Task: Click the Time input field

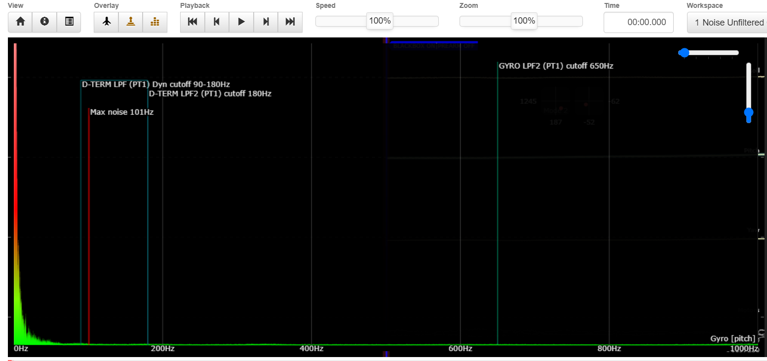Action: 639,22
